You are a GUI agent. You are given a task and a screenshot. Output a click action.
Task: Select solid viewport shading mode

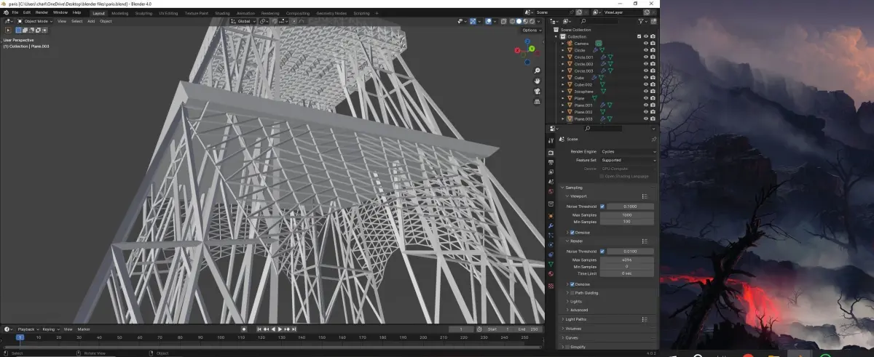[x=519, y=21]
